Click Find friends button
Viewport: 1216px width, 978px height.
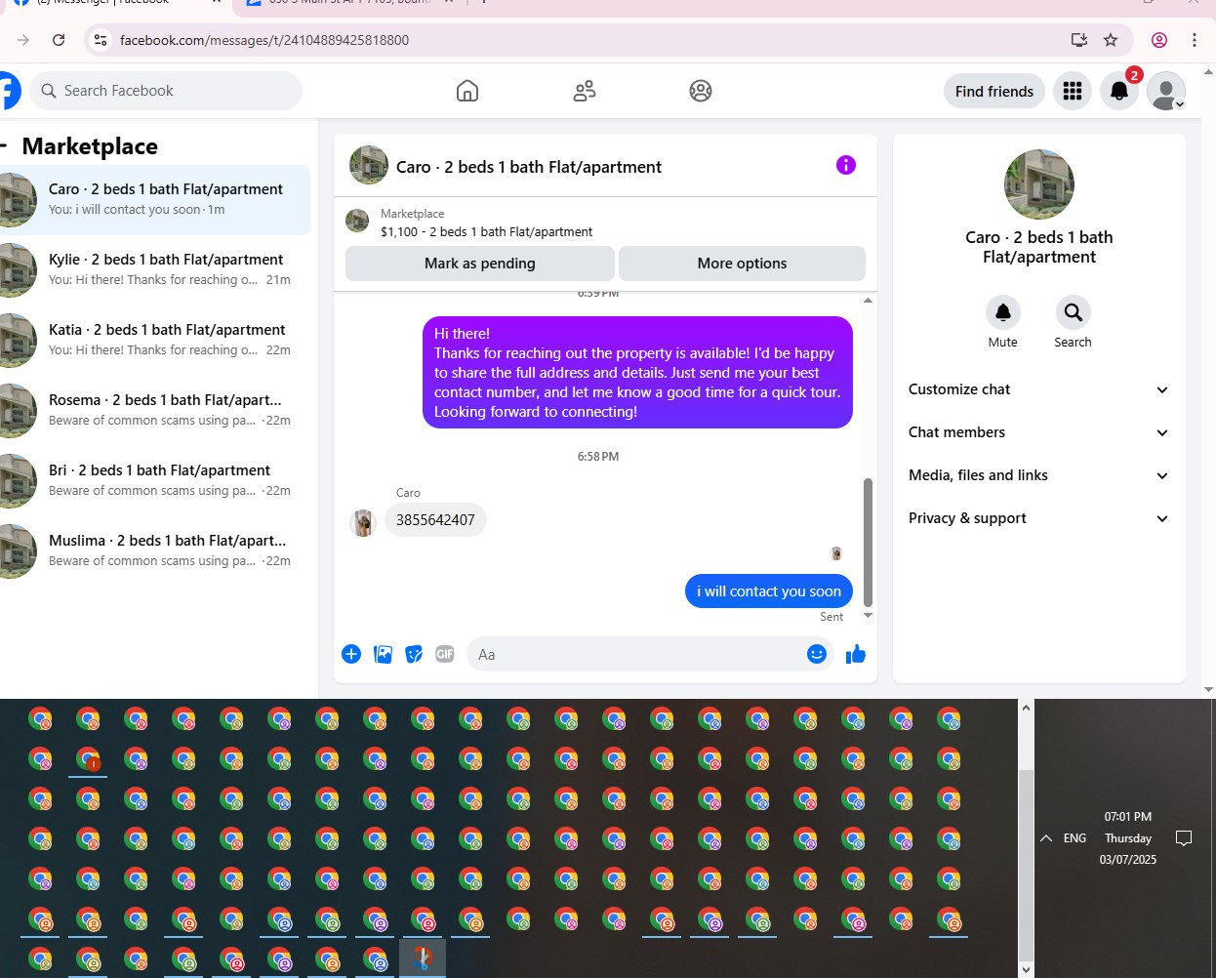click(993, 91)
